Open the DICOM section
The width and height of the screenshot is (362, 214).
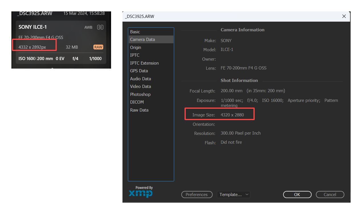[x=137, y=102]
